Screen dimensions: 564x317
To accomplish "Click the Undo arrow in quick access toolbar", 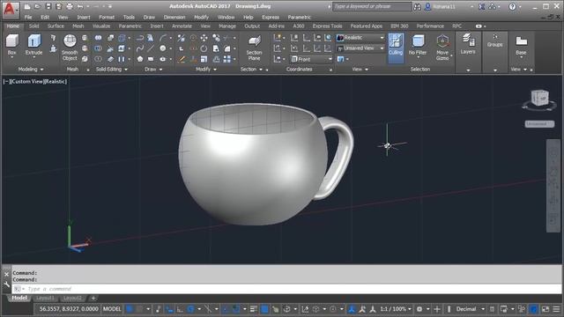I will (x=80, y=6).
